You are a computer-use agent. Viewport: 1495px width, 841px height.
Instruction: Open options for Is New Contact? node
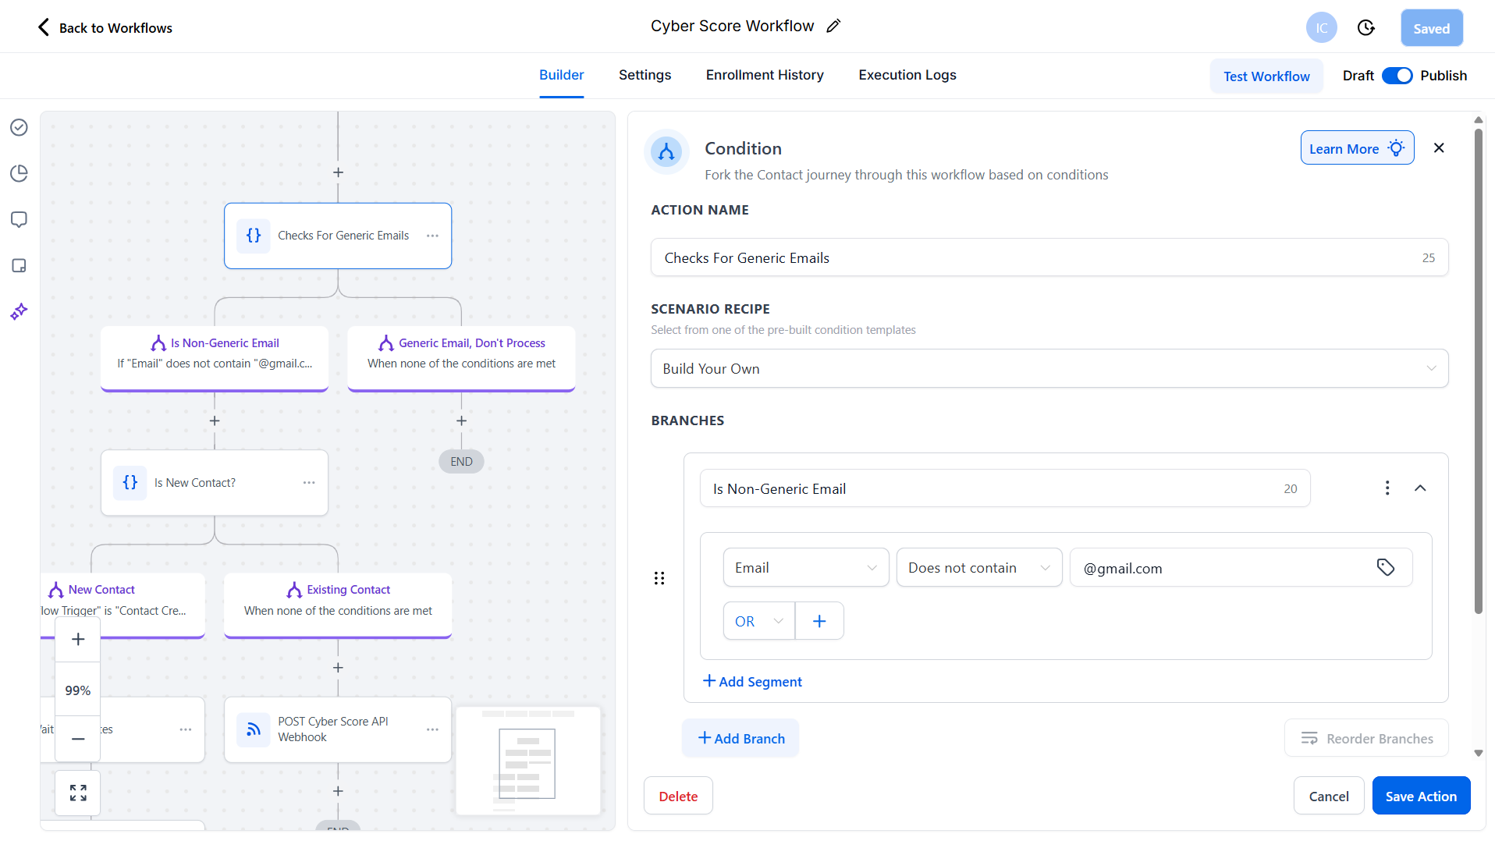(309, 483)
